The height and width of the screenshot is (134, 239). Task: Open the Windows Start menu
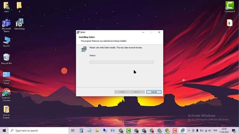point(4,131)
